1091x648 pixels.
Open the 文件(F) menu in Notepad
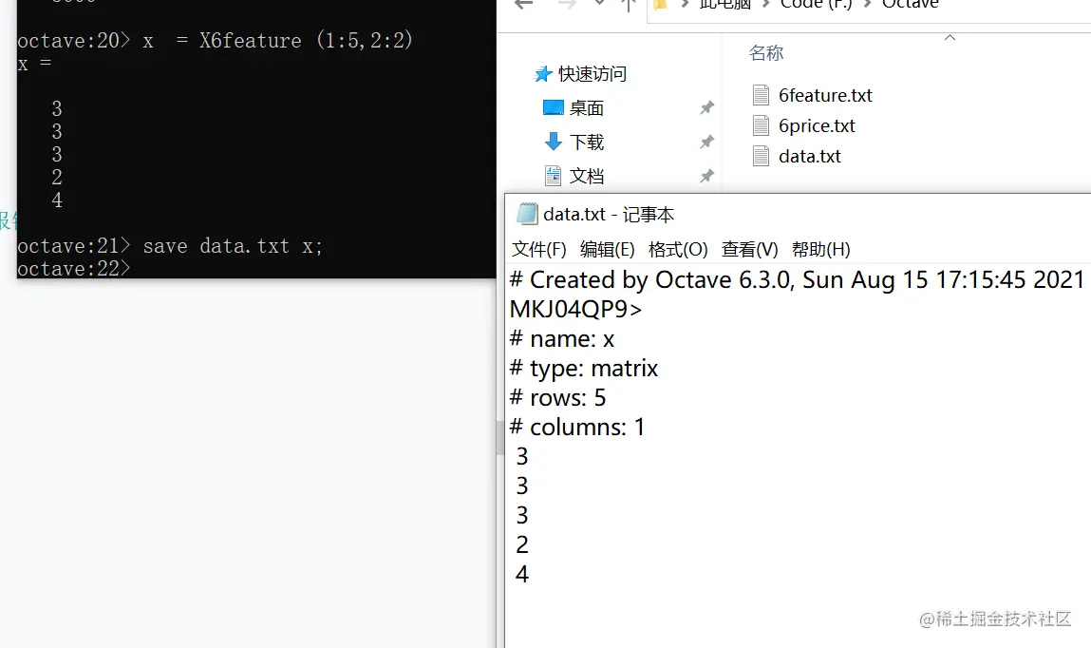(539, 249)
